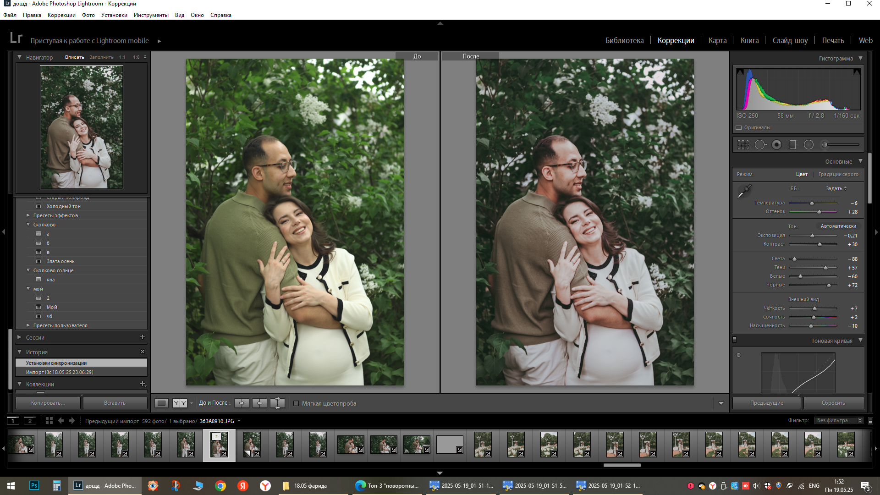Click the Сбросить button
Image resolution: width=880 pixels, height=495 pixels.
833,403
